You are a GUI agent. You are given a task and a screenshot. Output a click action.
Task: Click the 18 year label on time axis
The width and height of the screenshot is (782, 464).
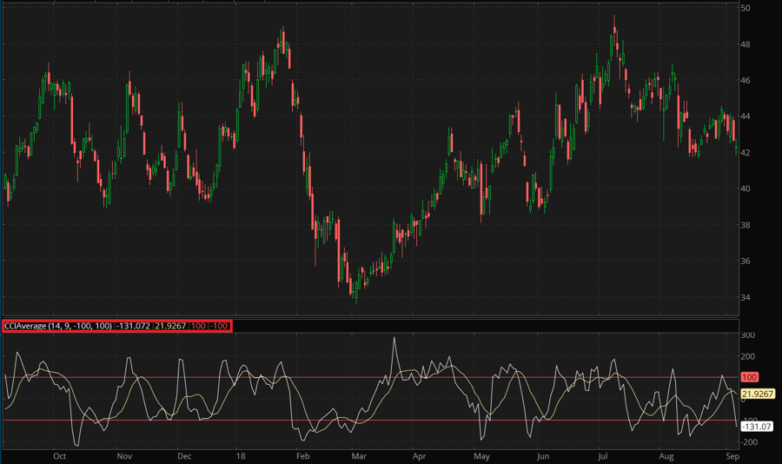click(x=242, y=455)
